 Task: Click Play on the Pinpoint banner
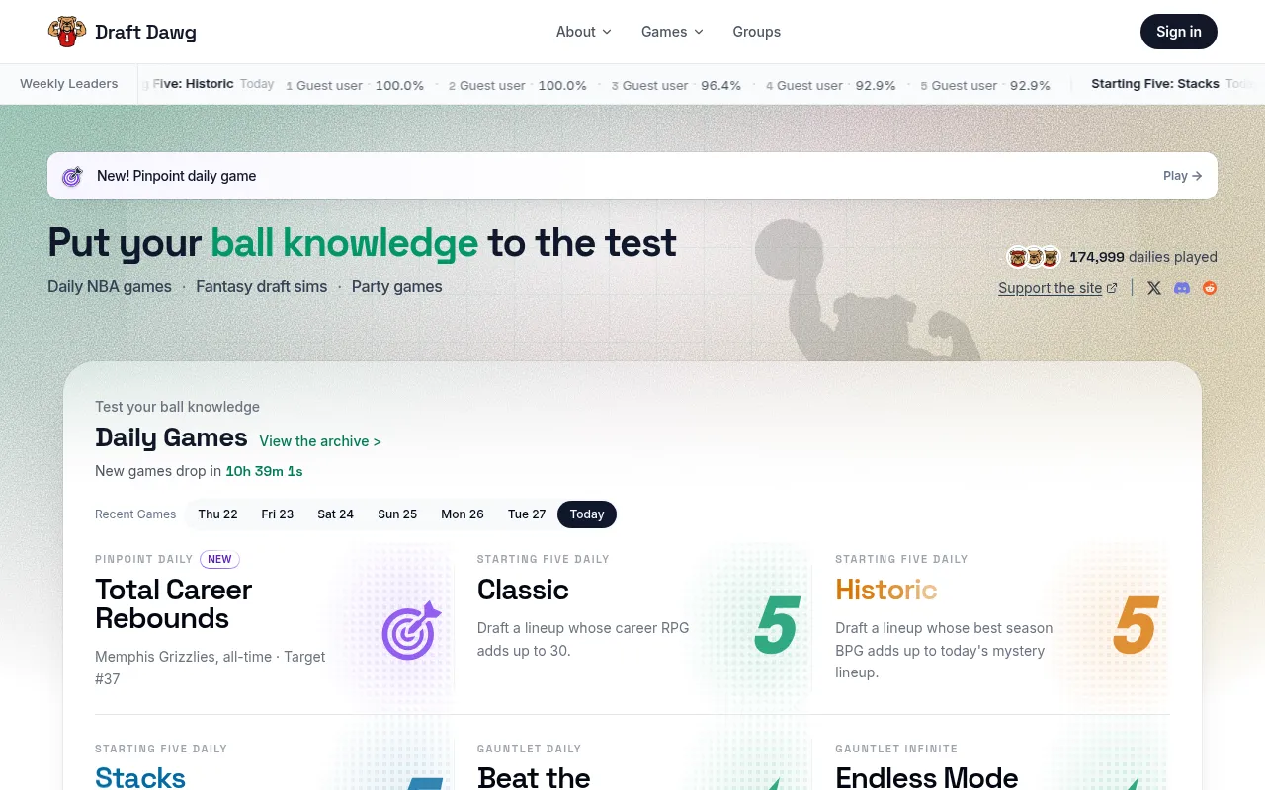point(1182,176)
